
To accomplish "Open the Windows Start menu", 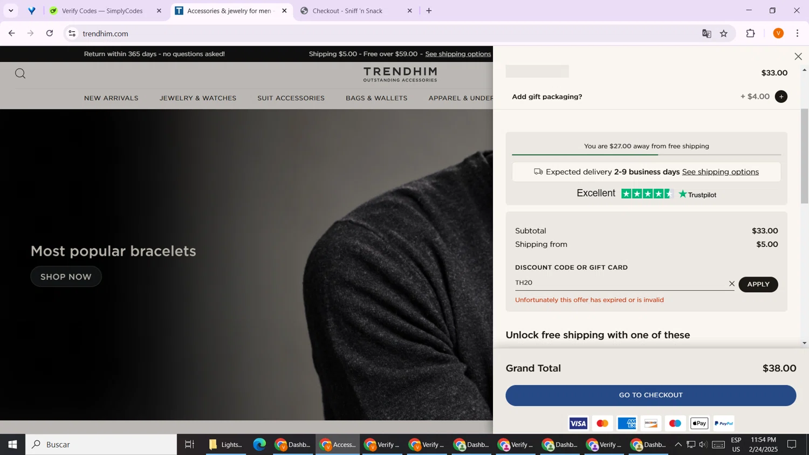I will (12, 445).
